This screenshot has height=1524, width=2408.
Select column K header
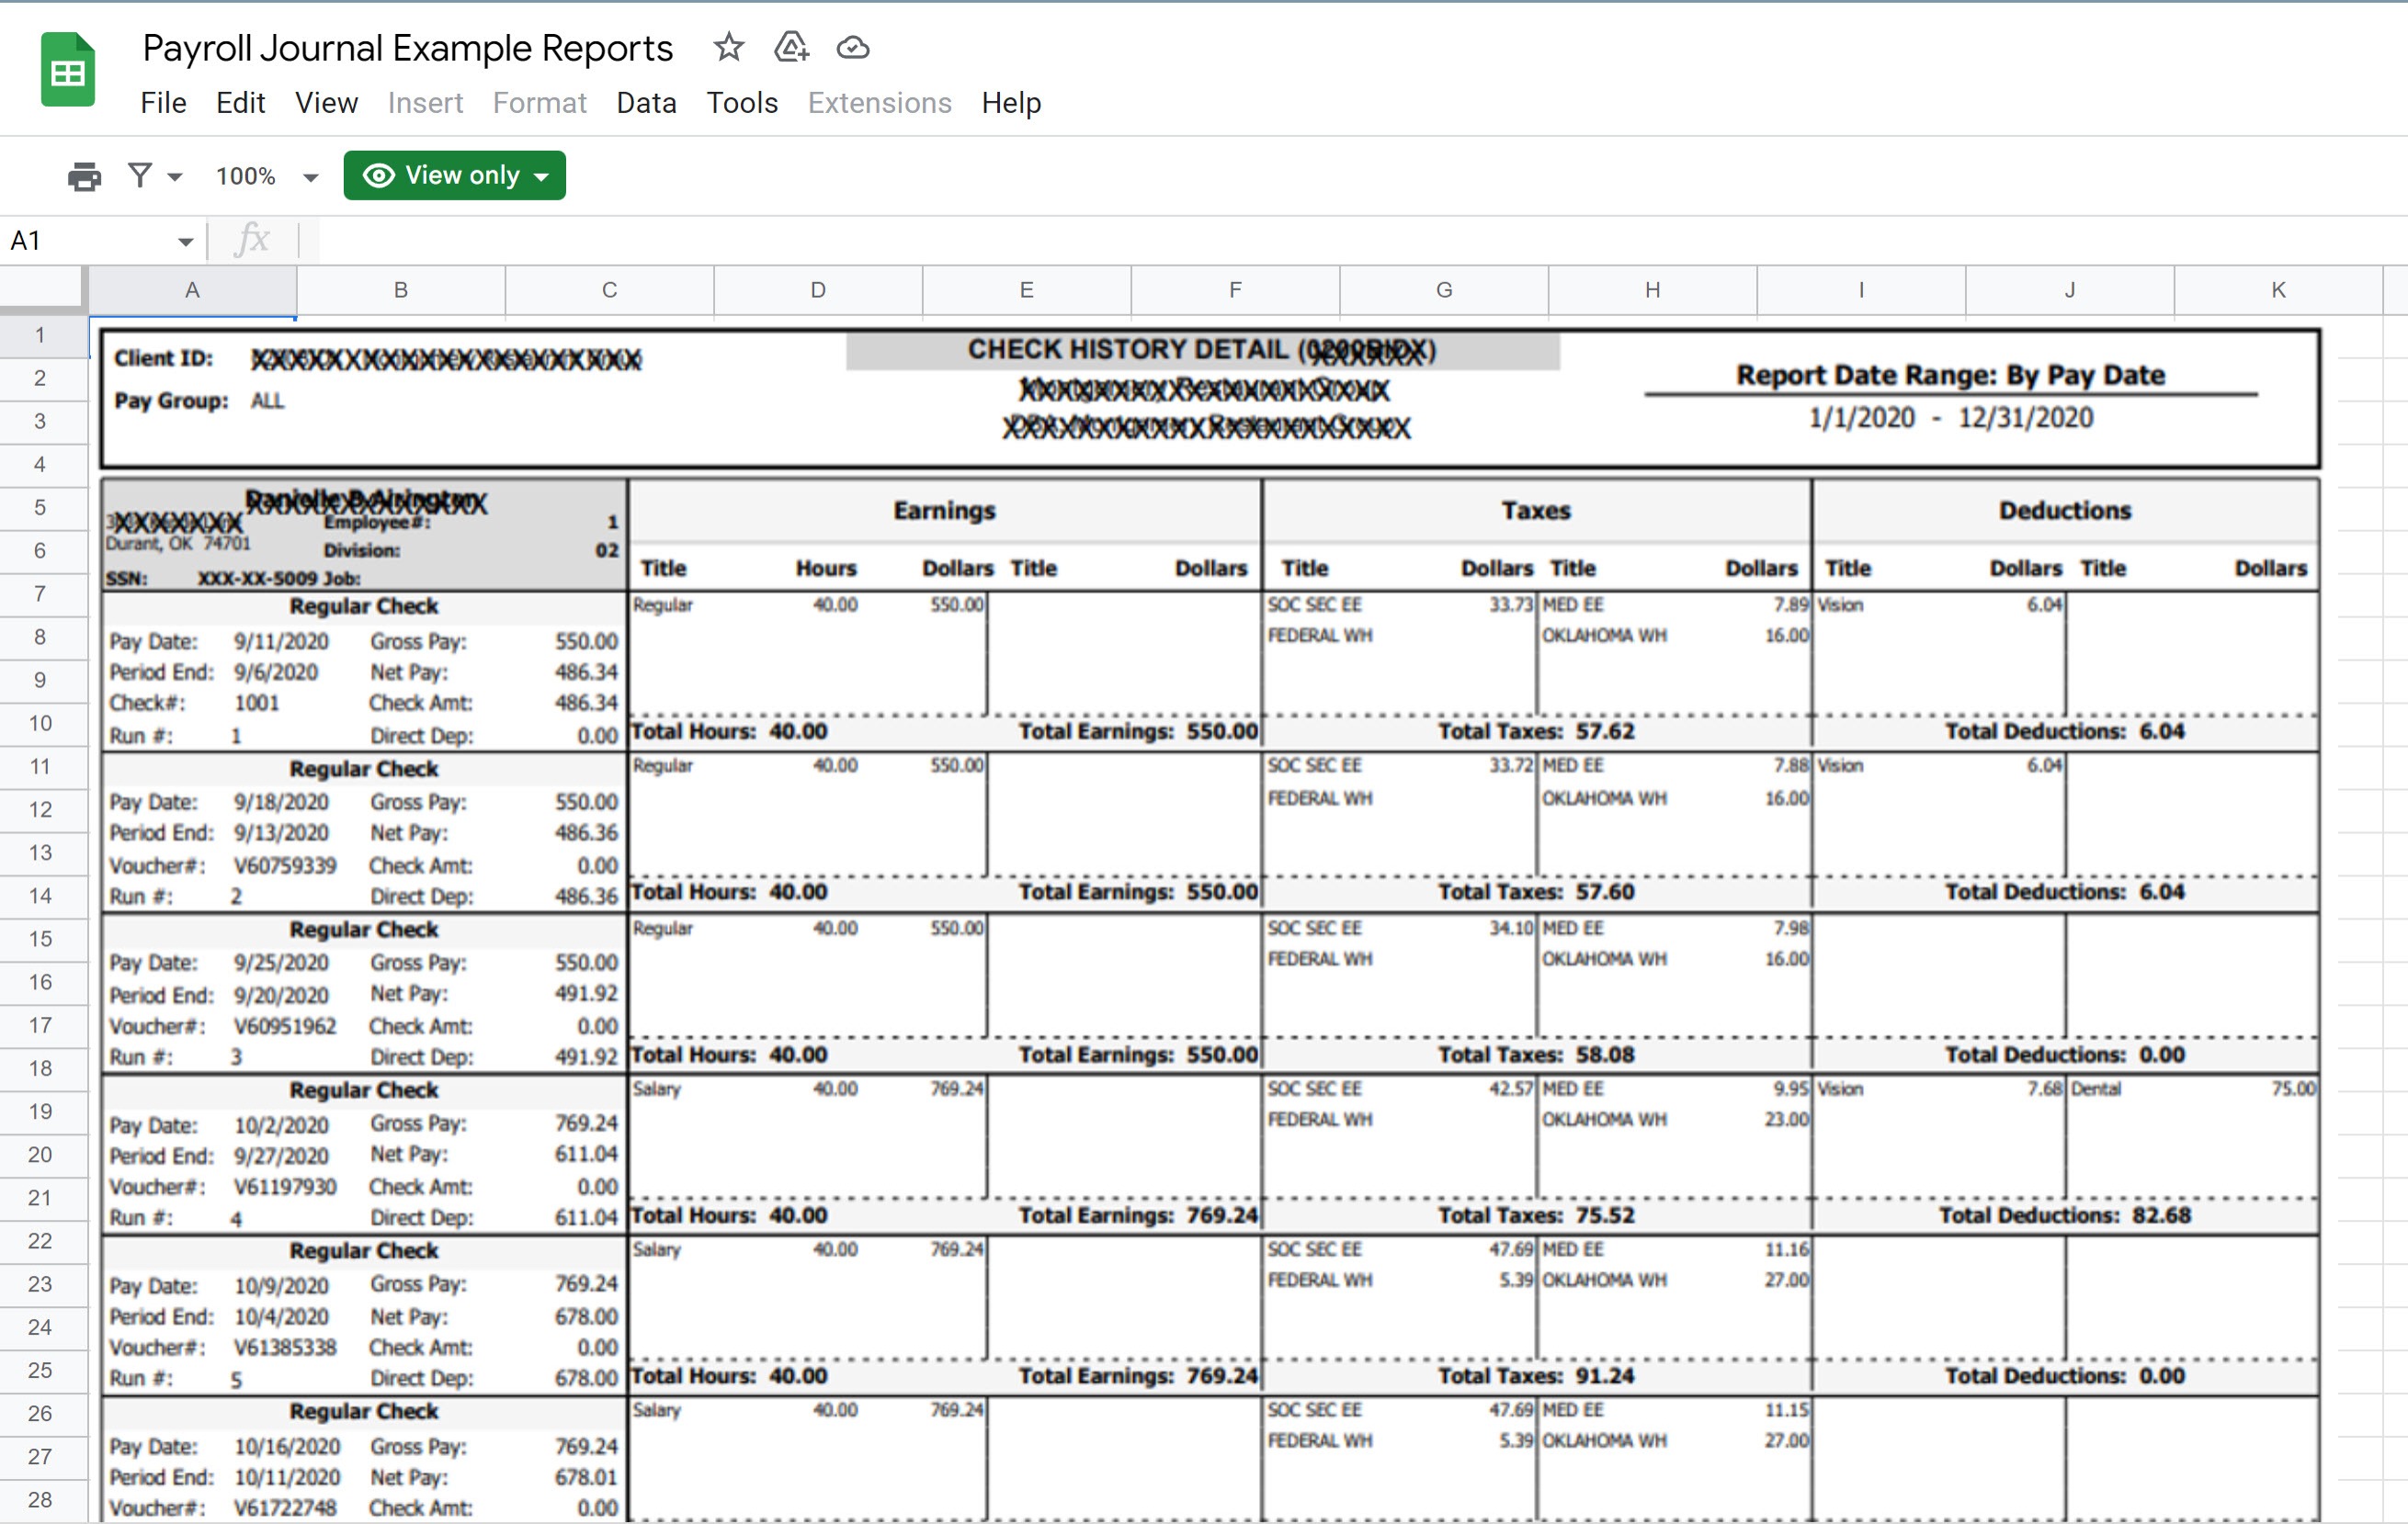click(2278, 291)
